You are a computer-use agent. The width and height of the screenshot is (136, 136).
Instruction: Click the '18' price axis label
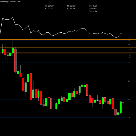click(x=129, y=118)
